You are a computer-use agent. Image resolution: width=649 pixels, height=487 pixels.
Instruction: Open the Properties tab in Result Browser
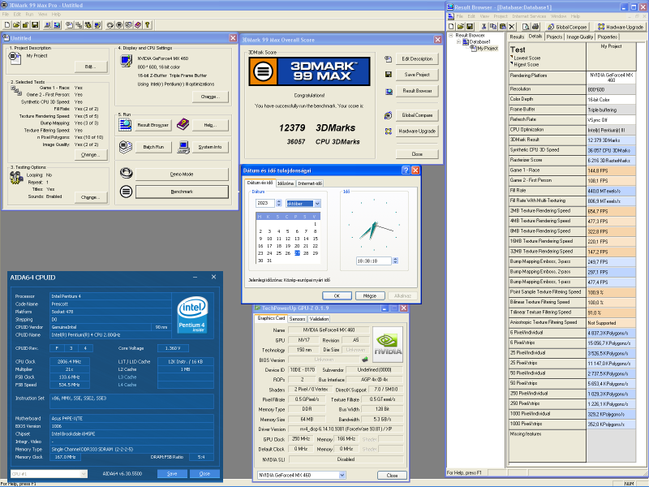[x=607, y=37]
